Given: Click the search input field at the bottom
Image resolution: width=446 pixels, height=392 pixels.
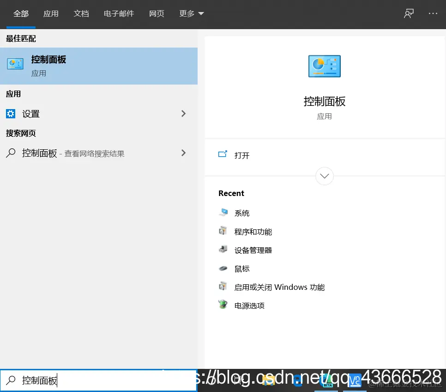Looking at the screenshot, I should pyautogui.click(x=99, y=380).
